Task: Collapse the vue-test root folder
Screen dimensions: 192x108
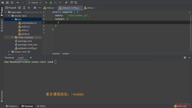Action: click(5, 12)
